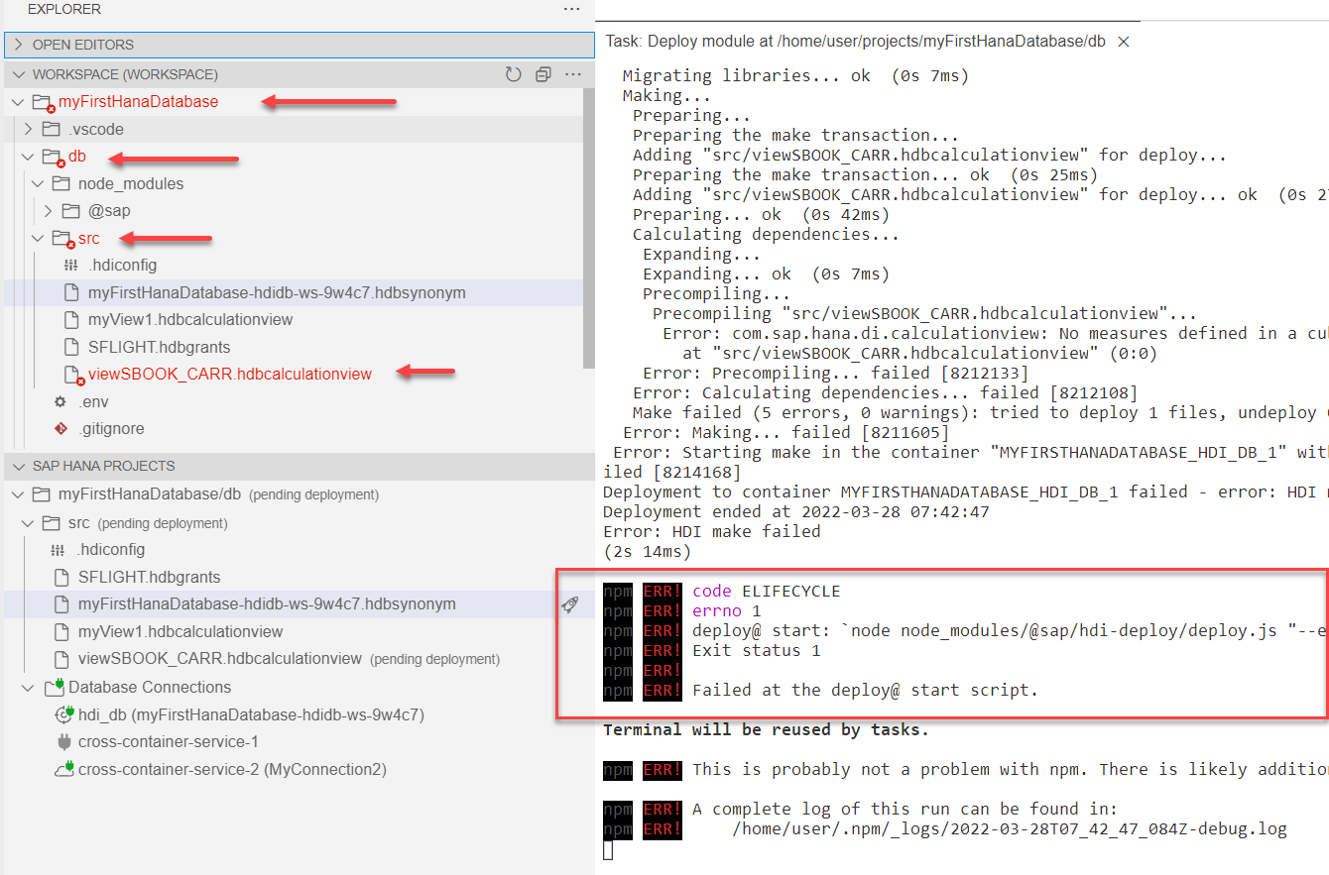
Task: Click the cross-container-service-1 plug icon
Action: tap(63, 742)
